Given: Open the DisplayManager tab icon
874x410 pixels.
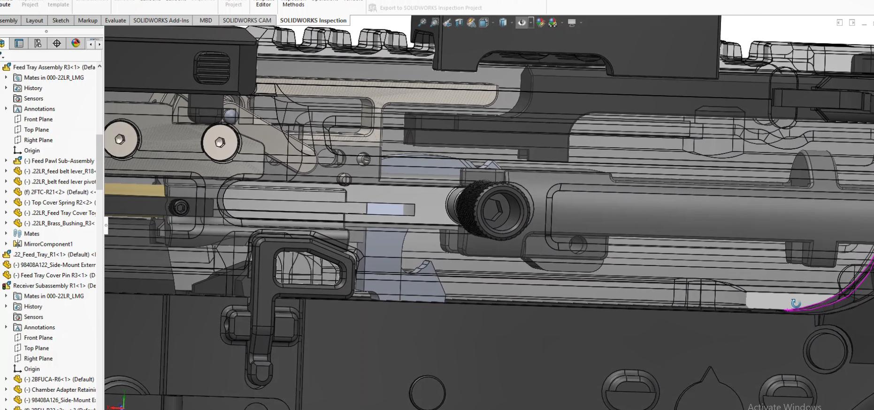Looking at the screenshot, I should point(76,44).
